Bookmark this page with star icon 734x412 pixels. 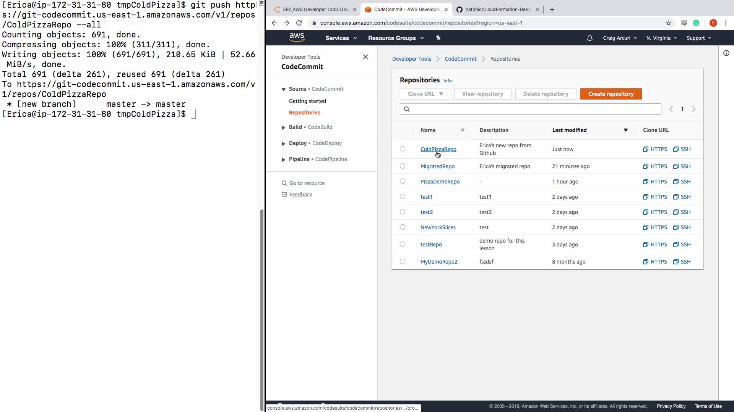point(668,23)
